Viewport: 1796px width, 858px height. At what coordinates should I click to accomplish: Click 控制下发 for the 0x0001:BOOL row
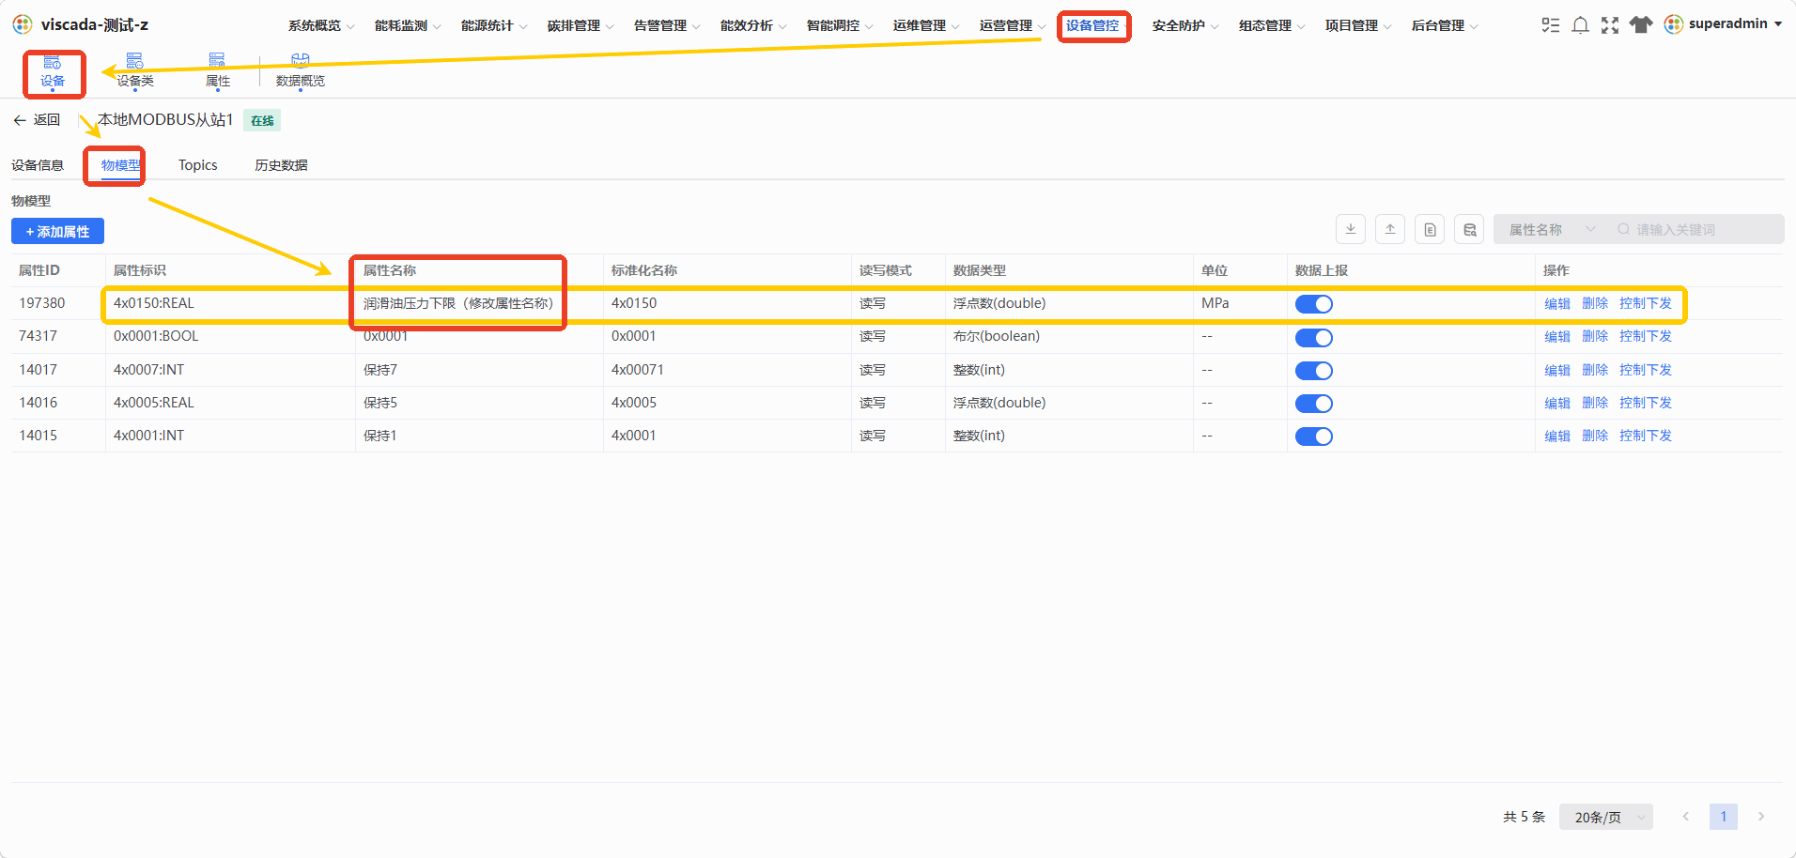pos(1646,336)
